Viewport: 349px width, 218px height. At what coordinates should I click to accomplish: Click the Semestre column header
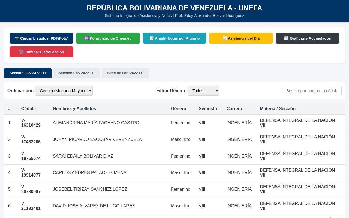click(209, 109)
